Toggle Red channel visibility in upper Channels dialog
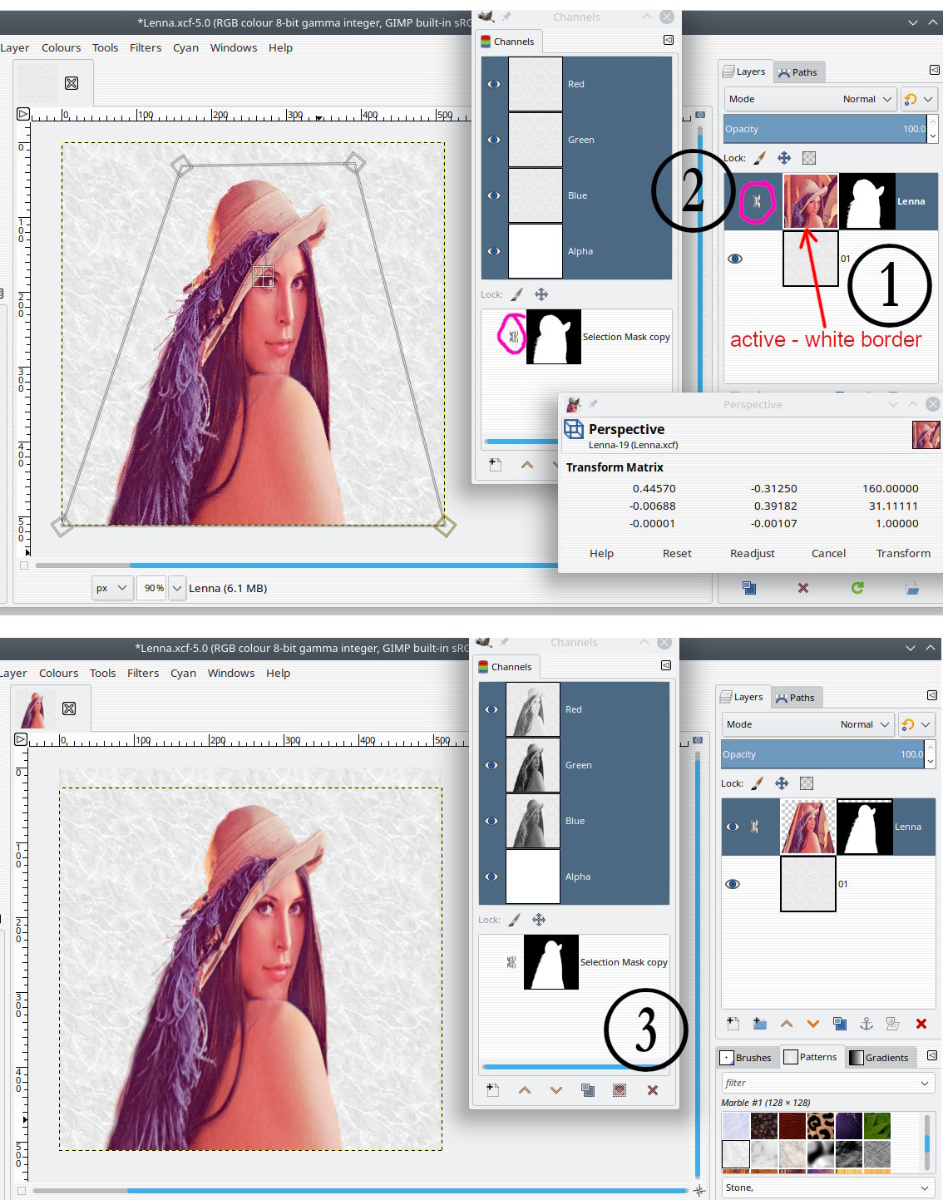 pyautogui.click(x=494, y=84)
